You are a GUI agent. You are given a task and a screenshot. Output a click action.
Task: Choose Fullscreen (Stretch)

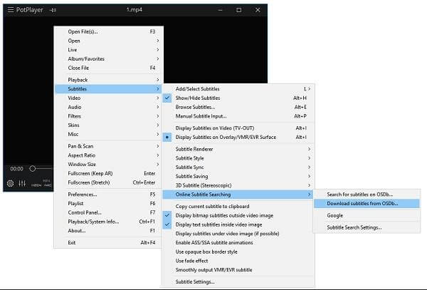pyautogui.click(x=109, y=182)
